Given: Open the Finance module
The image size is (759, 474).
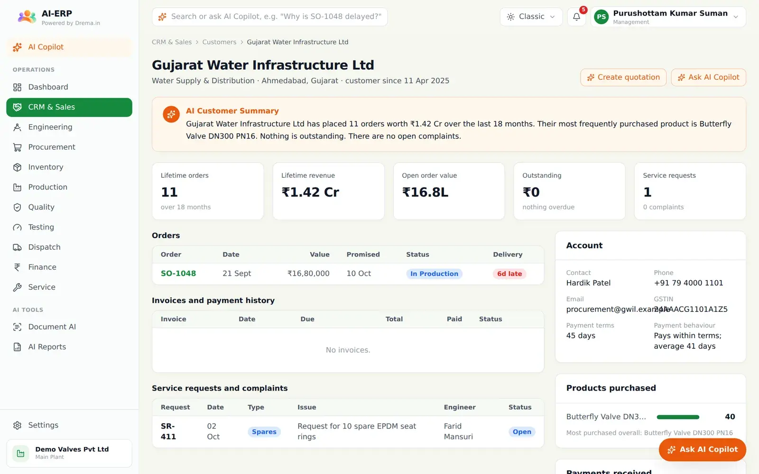Looking at the screenshot, I should [x=69, y=267].
